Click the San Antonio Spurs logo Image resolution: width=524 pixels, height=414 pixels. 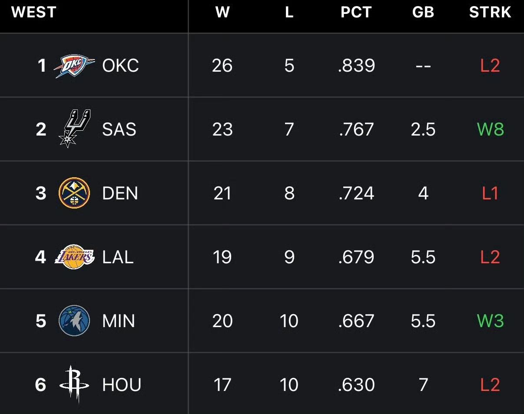click(x=74, y=129)
